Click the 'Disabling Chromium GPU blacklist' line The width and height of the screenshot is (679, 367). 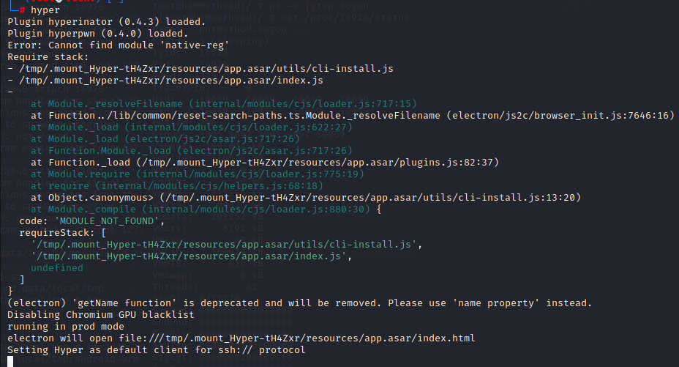pos(101,314)
